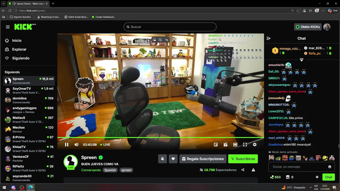Open the endygamingpro channel
Viewport: 340px width, 191px height.
(x=29, y=110)
